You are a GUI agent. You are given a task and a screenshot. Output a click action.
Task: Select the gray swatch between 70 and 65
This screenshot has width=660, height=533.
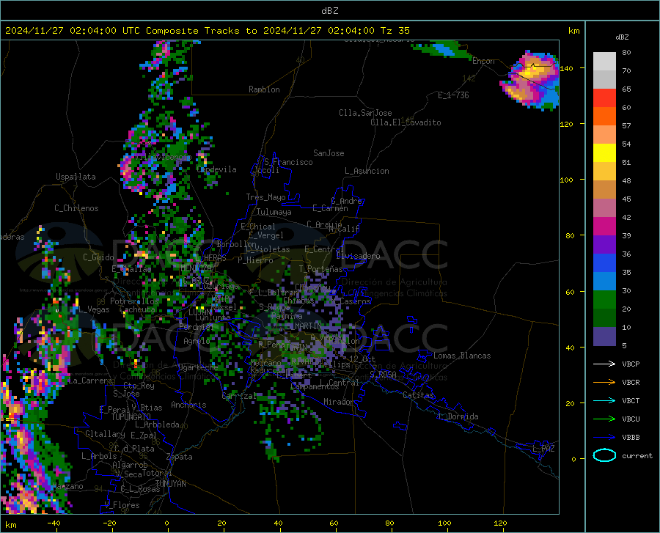pyautogui.click(x=604, y=80)
